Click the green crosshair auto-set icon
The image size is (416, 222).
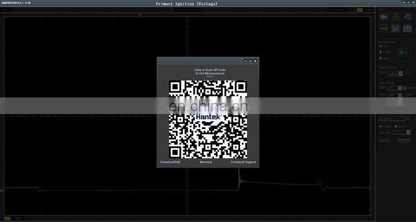pyautogui.click(x=395, y=17)
